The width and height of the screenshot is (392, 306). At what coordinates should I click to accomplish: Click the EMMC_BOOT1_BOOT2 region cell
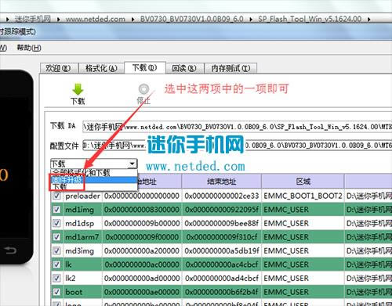click(303, 196)
